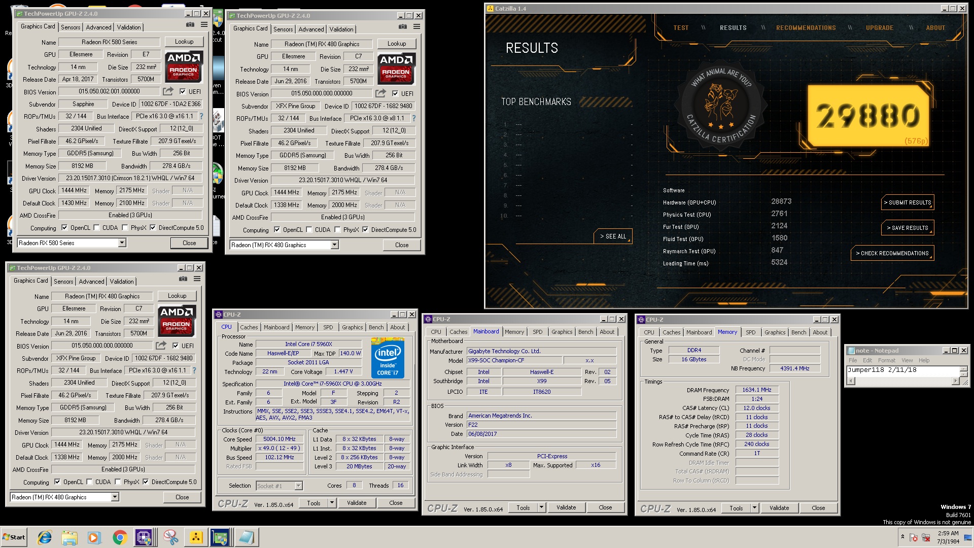
Task: Toggle OpenCL checkbox in RX 580 GPU-Z window
Action: (64, 228)
